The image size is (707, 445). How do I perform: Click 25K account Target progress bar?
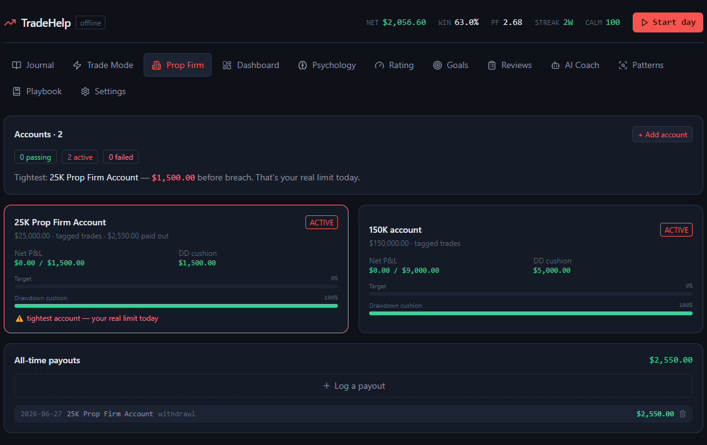[x=176, y=286]
